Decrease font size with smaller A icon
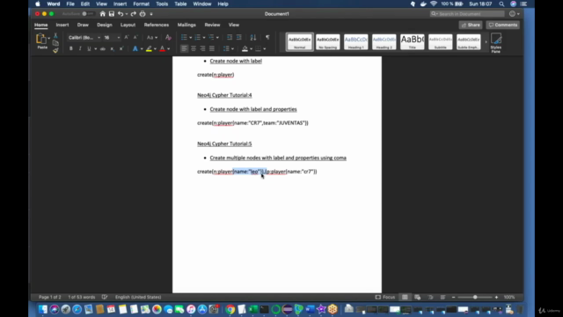Screen dimensions: 563x317 (135, 37)
